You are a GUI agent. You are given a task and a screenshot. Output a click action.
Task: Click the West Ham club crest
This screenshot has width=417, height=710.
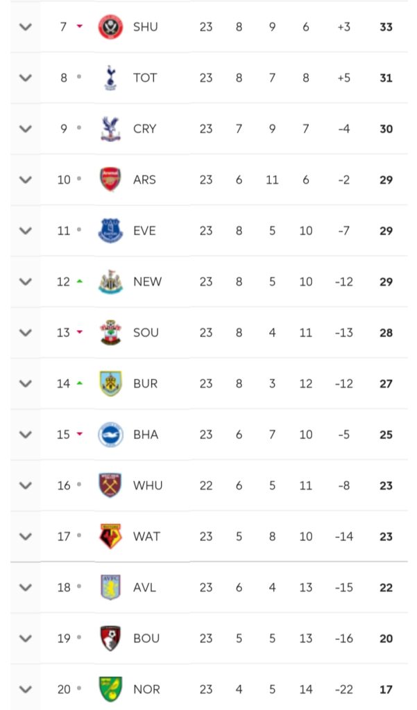point(110,485)
